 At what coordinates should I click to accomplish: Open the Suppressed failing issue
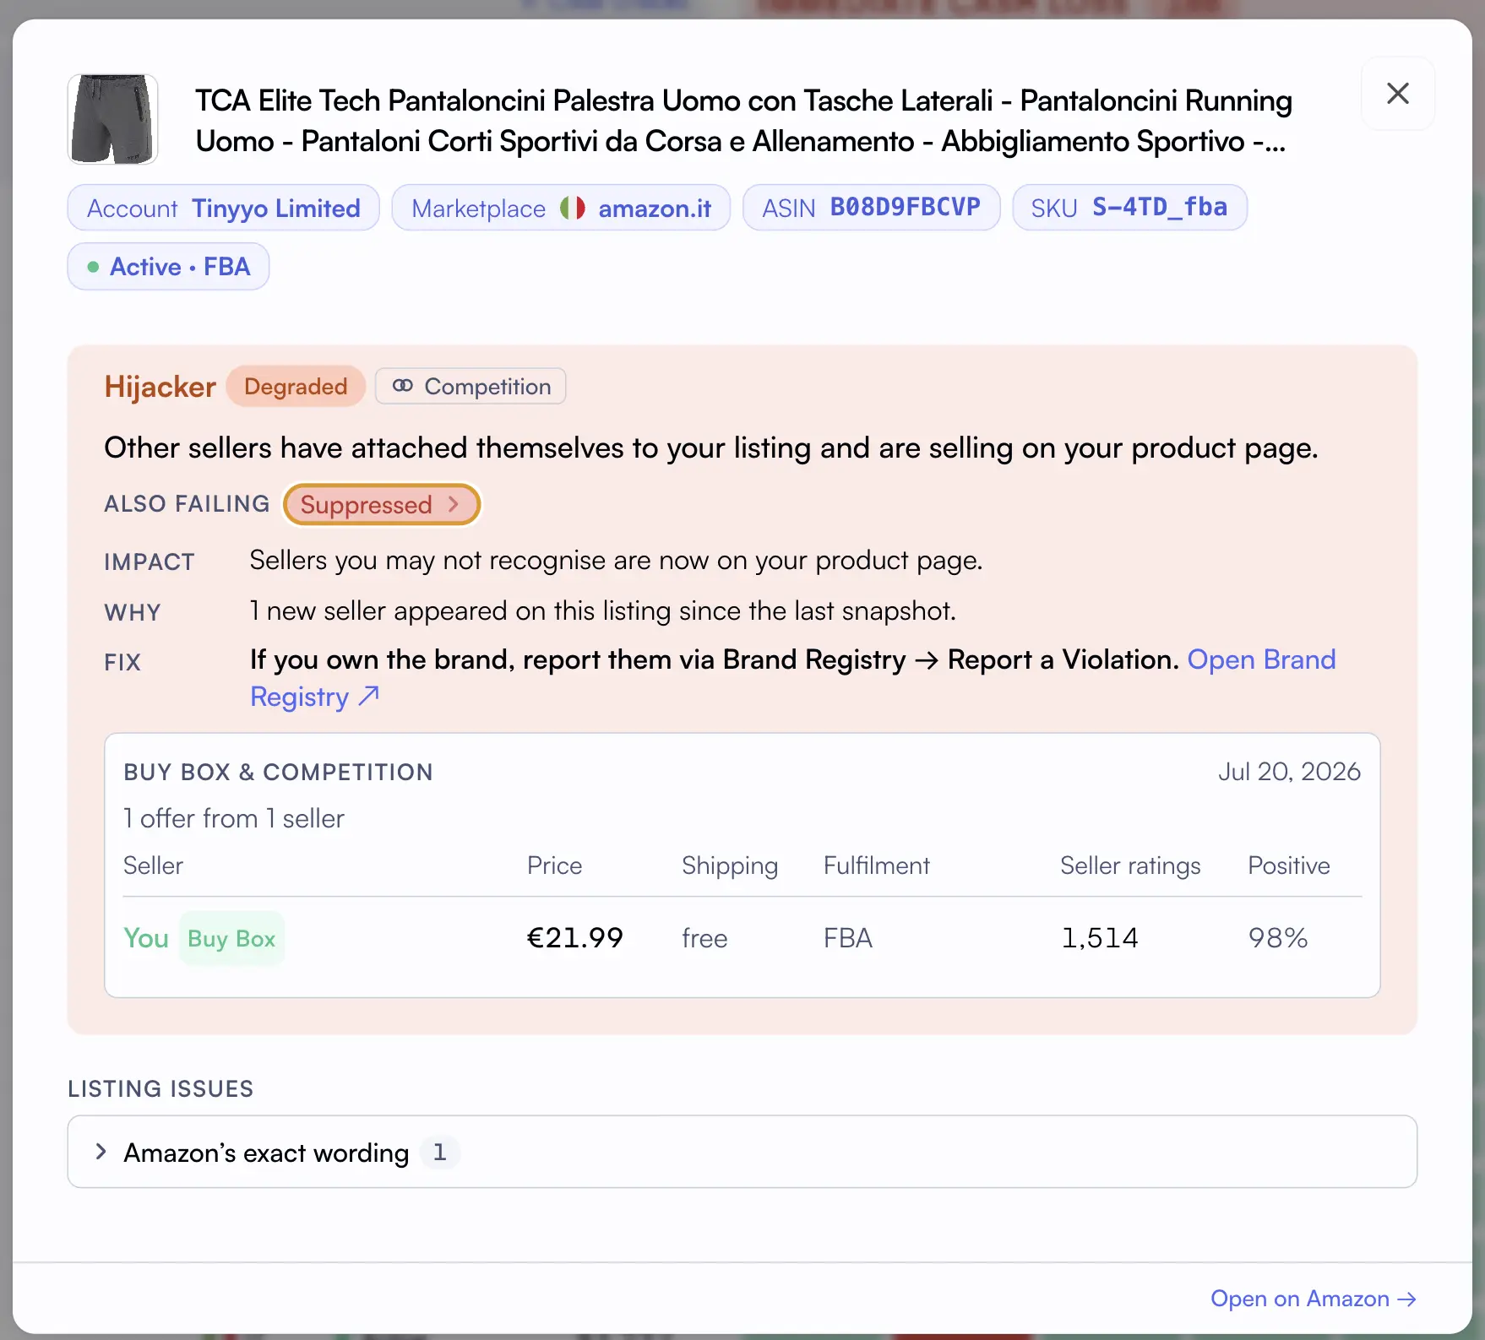click(x=382, y=505)
